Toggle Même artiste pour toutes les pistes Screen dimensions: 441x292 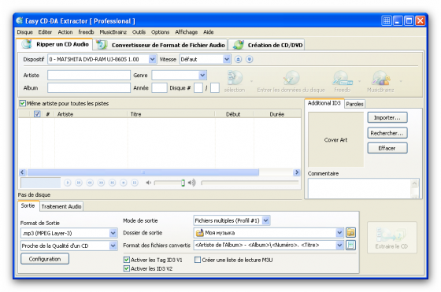pyautogui.click(x=23, y=103)
